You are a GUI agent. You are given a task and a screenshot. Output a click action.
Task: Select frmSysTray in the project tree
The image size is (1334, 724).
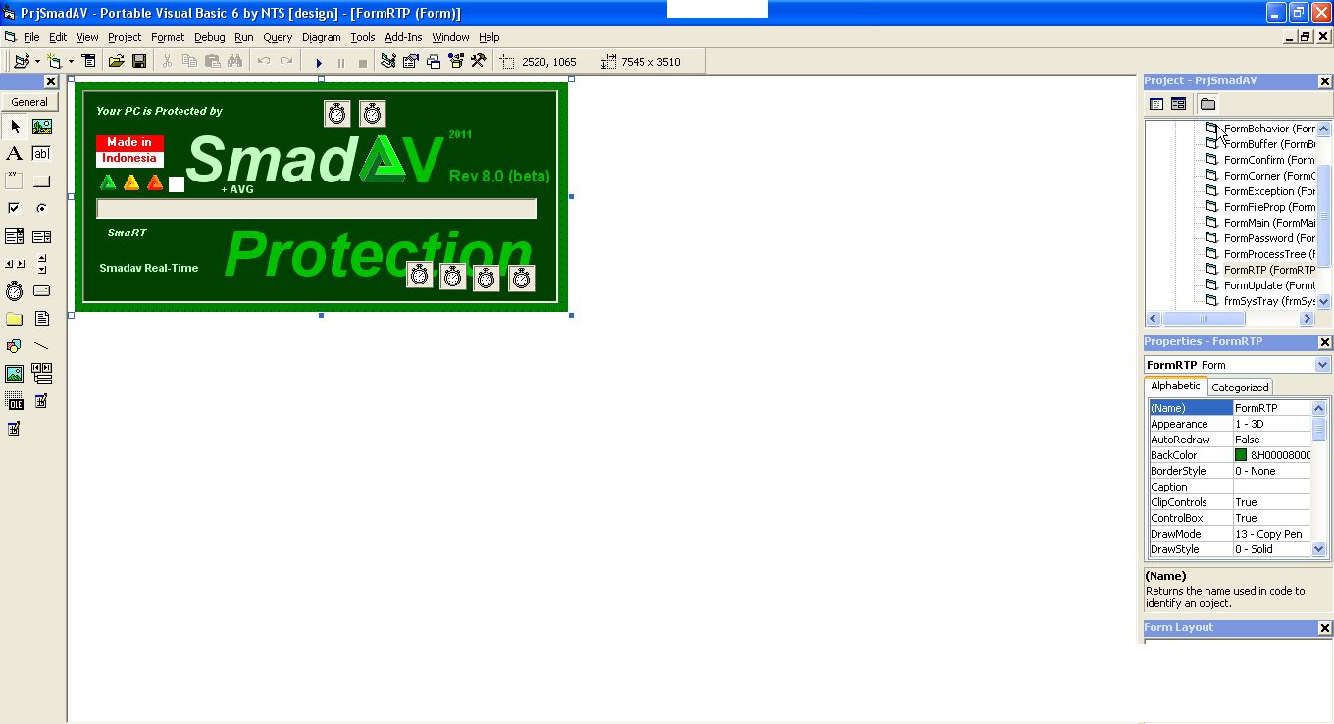1269,301
